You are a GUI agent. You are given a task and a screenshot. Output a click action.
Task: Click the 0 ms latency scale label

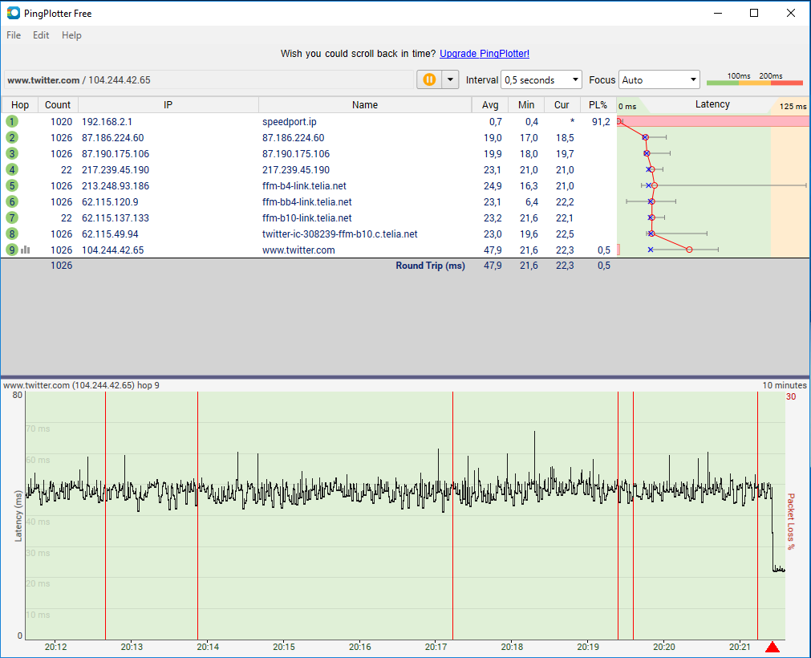pyautogui.click(x=627, y=106)
